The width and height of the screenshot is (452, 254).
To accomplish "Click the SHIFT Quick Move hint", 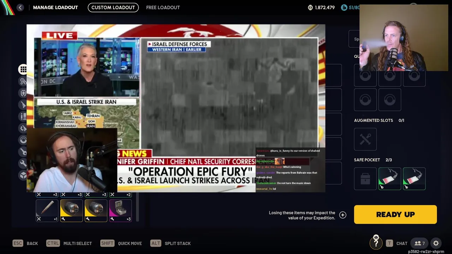I will 121,243.
